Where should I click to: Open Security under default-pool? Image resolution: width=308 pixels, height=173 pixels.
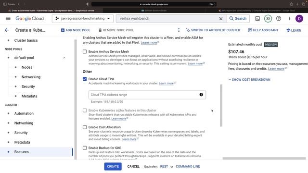tap(28, 86)
